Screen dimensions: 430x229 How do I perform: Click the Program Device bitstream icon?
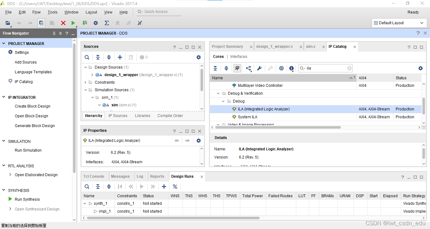tap(85, 23)
